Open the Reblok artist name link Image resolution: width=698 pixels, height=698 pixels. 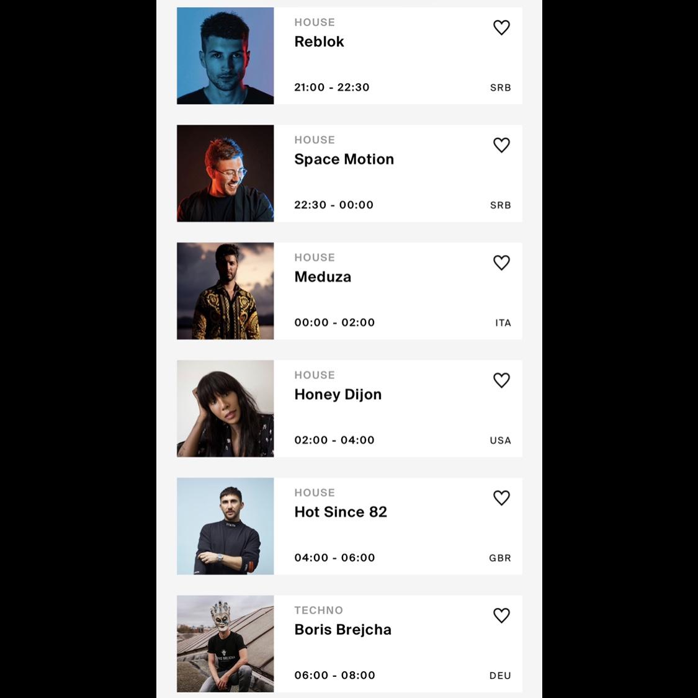coord(319,42)
